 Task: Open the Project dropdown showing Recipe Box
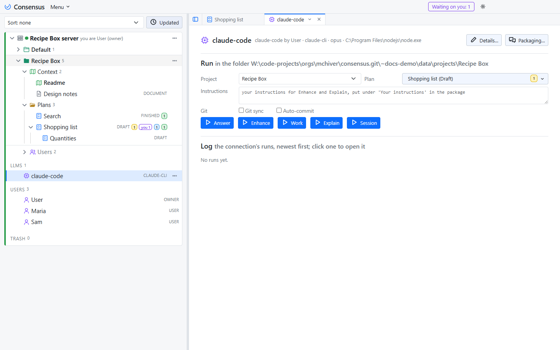(x=300, y=79)
